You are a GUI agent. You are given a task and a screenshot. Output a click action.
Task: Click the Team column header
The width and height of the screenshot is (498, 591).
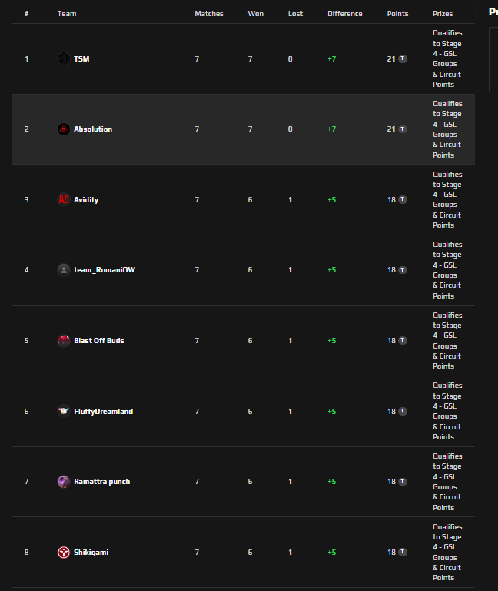[67, 14]
